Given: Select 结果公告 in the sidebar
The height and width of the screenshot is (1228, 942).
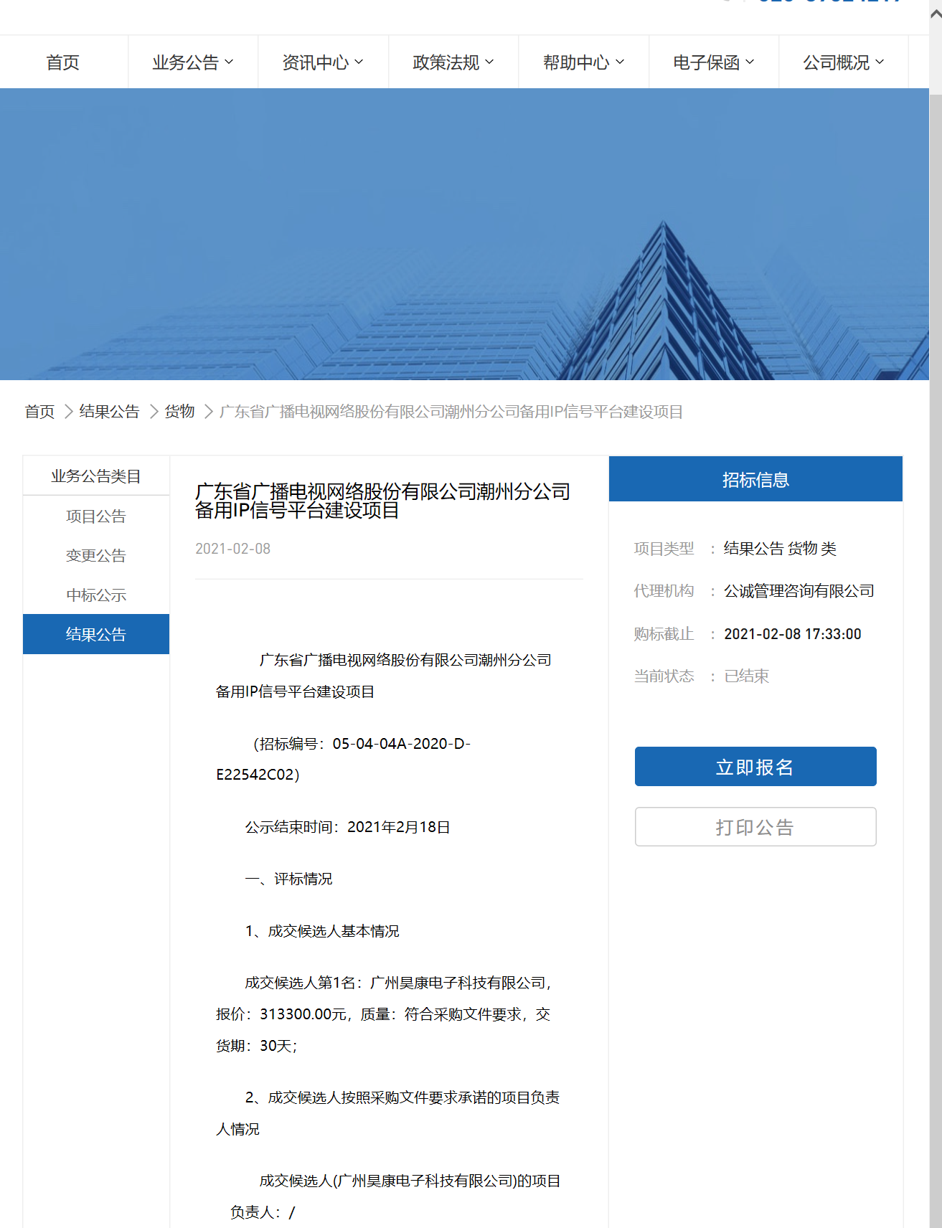Looking at the screenshot, I should 96,634.
